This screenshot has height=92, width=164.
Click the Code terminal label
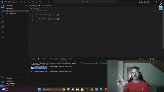[142, 59]
